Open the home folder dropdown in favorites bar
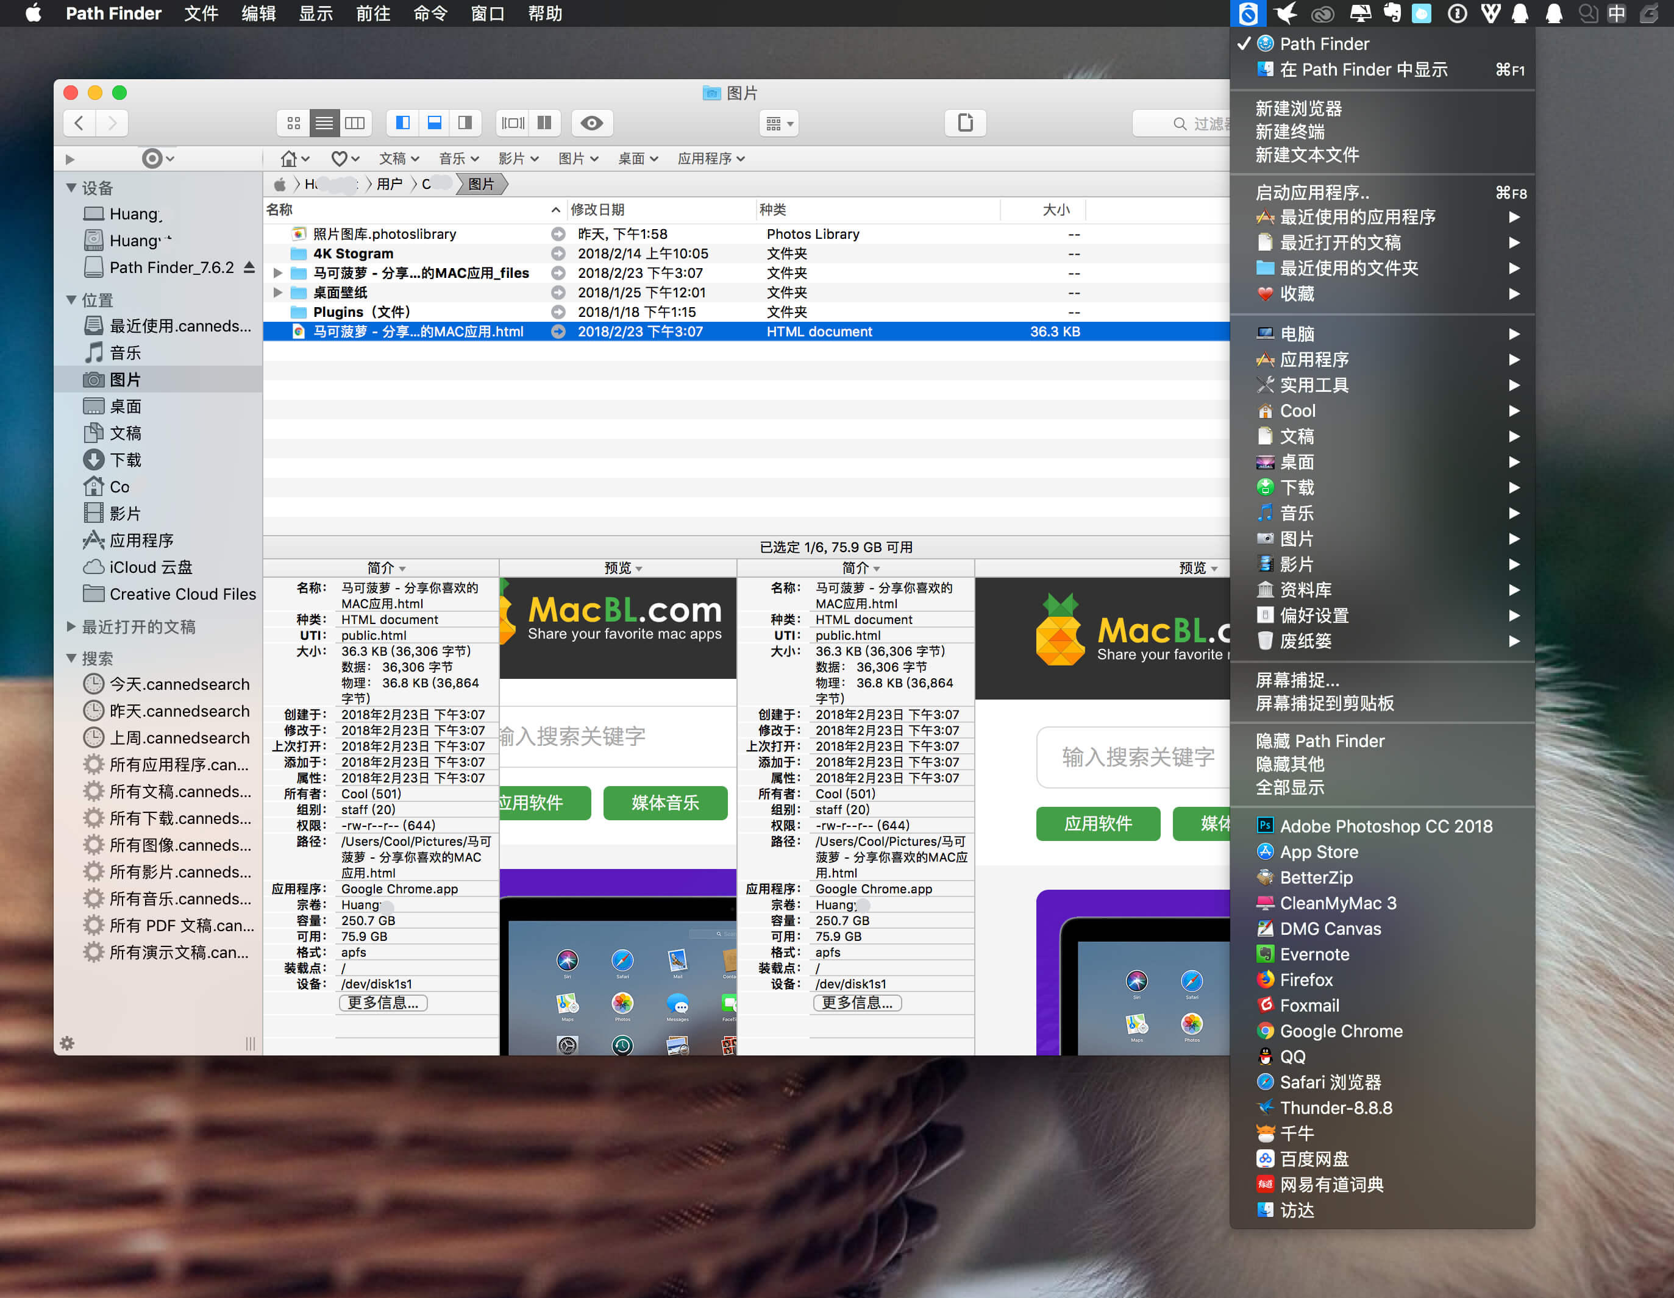This screenshot has height=1298, width=1674. point(294,158)
